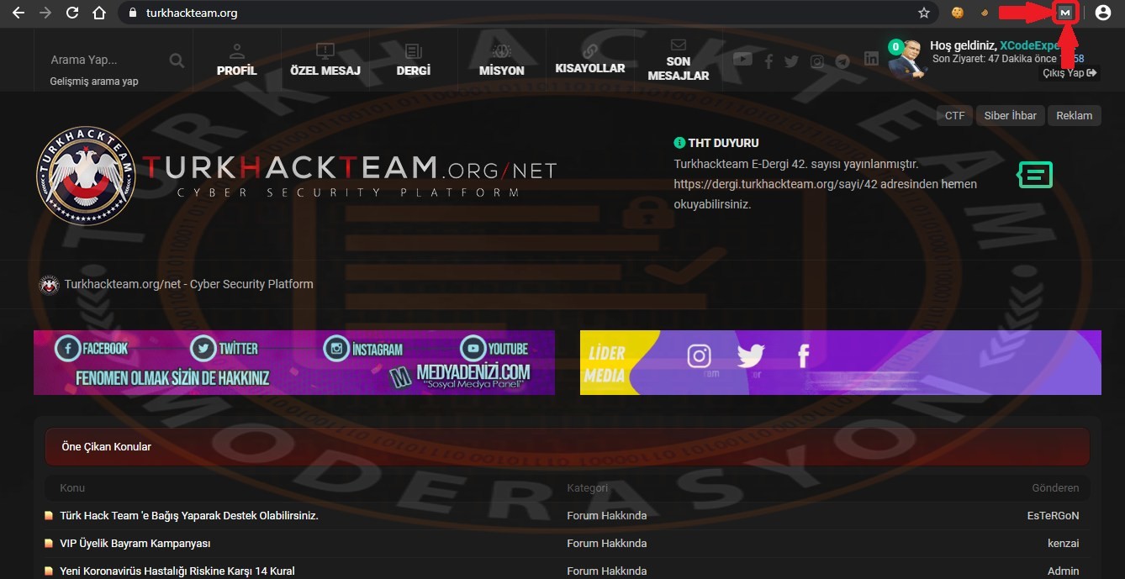Click Forum Hakkında in the Koronavirüs row
The width and height of the screenshot is (1125, 579).
pos(606,571)
